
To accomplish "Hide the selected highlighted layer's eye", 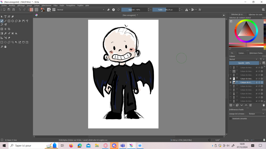I will point(230,83).
